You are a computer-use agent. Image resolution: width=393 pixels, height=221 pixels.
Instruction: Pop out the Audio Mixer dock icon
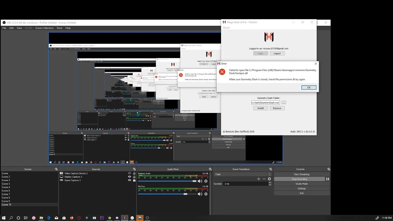pyautogui.click(x=210, y=169)
